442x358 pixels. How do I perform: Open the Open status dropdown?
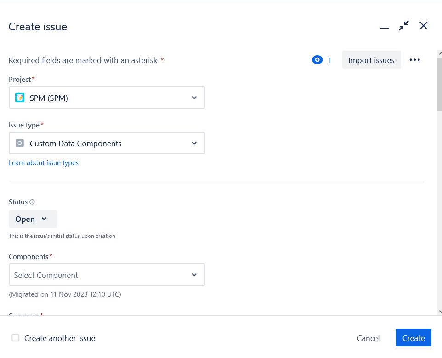click(x=33, y=219)
